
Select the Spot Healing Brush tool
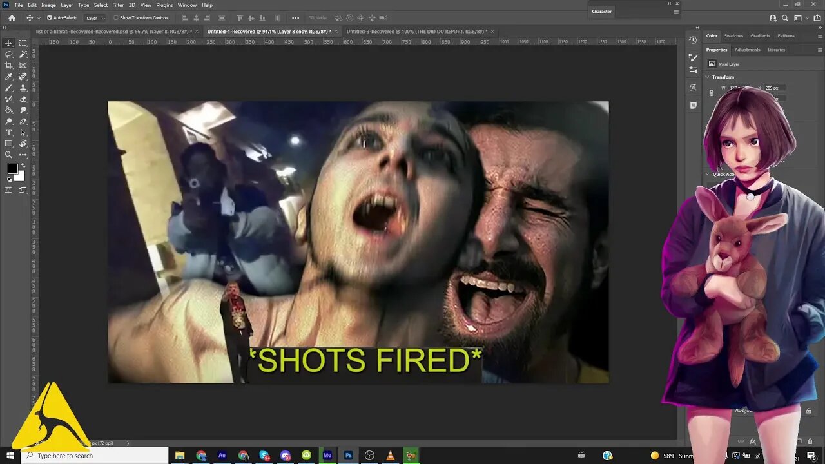[x=23, y=77]
